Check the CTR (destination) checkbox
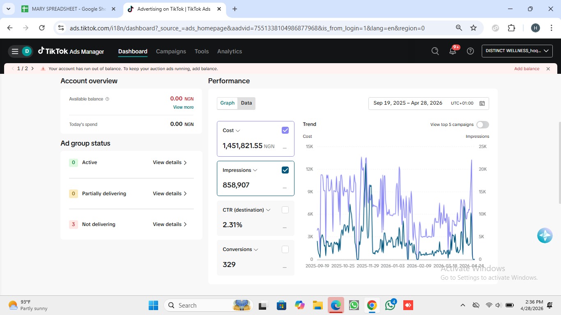The height and width of the screenshot is (315, 561). [285, 210]
